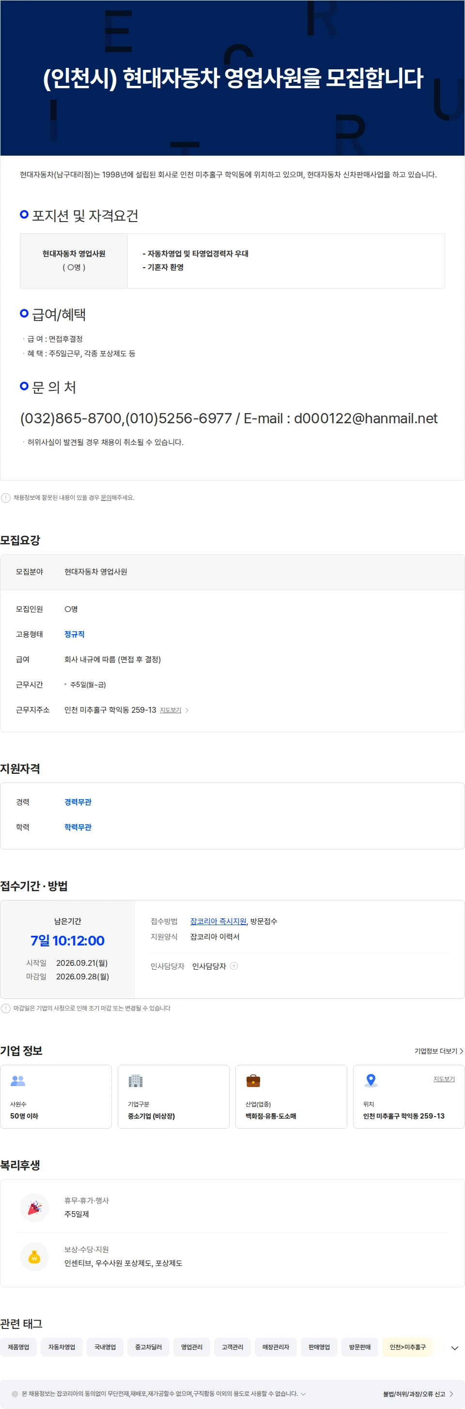Screen dimensions: 465x1409
Task: Click the 중소기업 (비상장) card
Action: [x=173, y=1097]
